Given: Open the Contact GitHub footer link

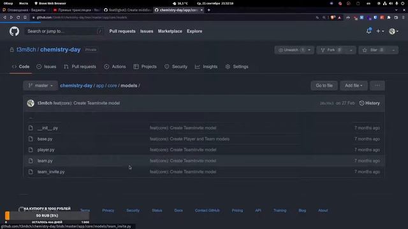Looking at the screenshot, I should click(x=207, y=211).
